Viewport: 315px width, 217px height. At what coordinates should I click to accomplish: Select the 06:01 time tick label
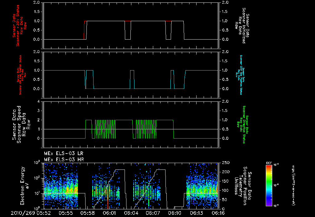[x=109, y=213]
